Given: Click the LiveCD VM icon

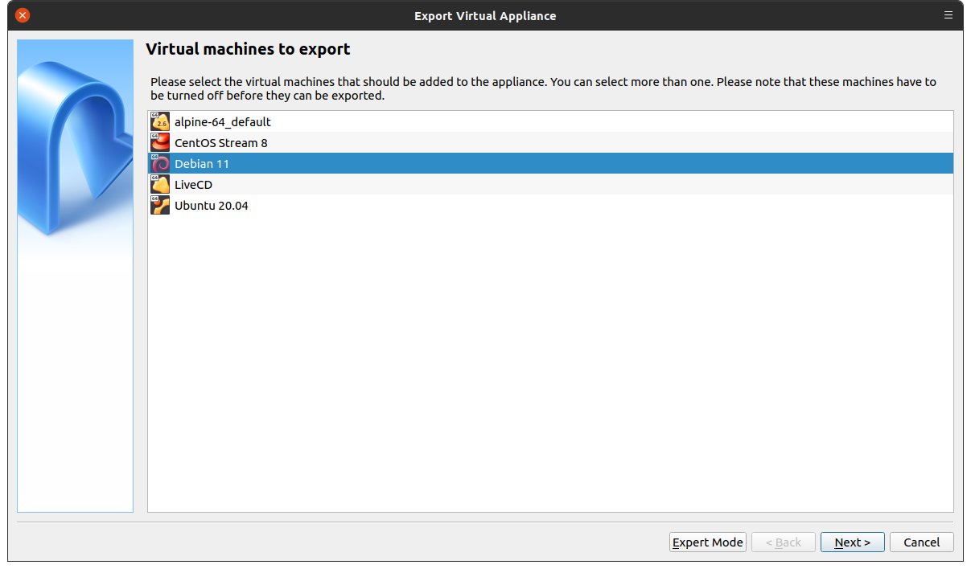Looking at the screenshot, I should coord(160,185).
